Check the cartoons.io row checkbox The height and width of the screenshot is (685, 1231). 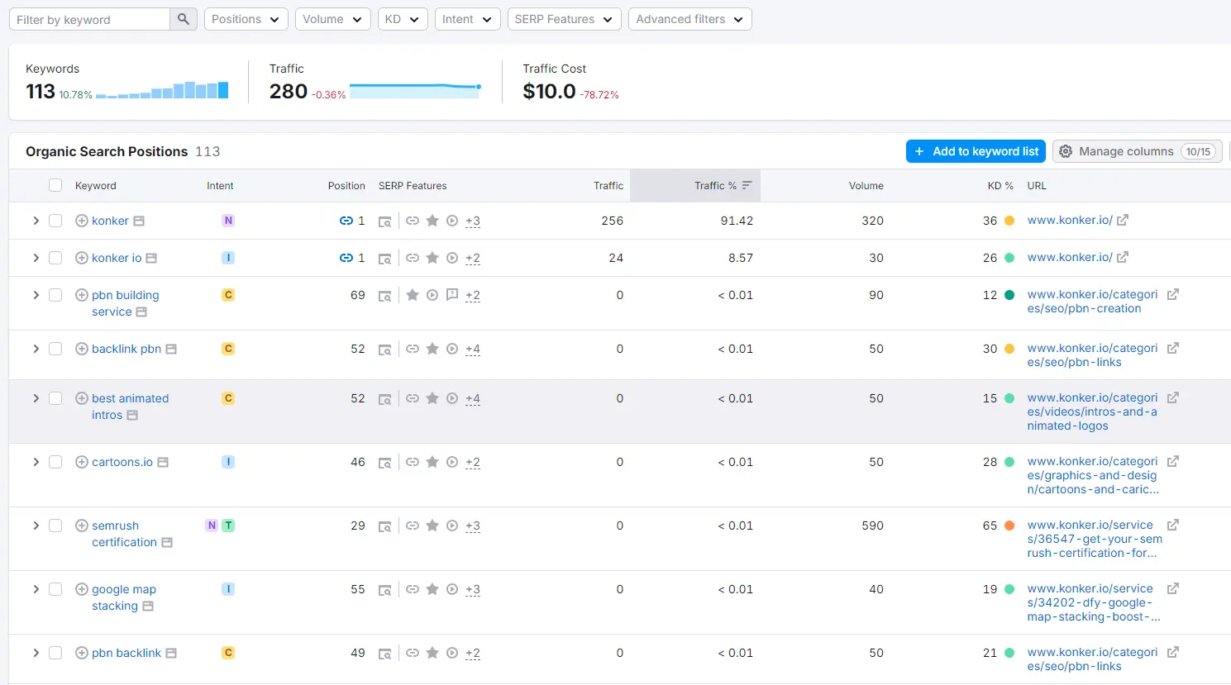[55, 462]
